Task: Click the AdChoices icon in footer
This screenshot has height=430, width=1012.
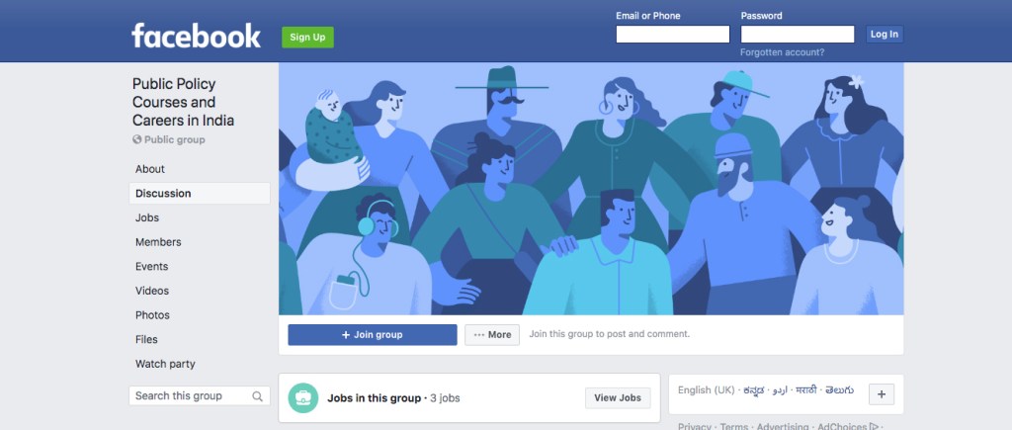Action: point(874,426)
